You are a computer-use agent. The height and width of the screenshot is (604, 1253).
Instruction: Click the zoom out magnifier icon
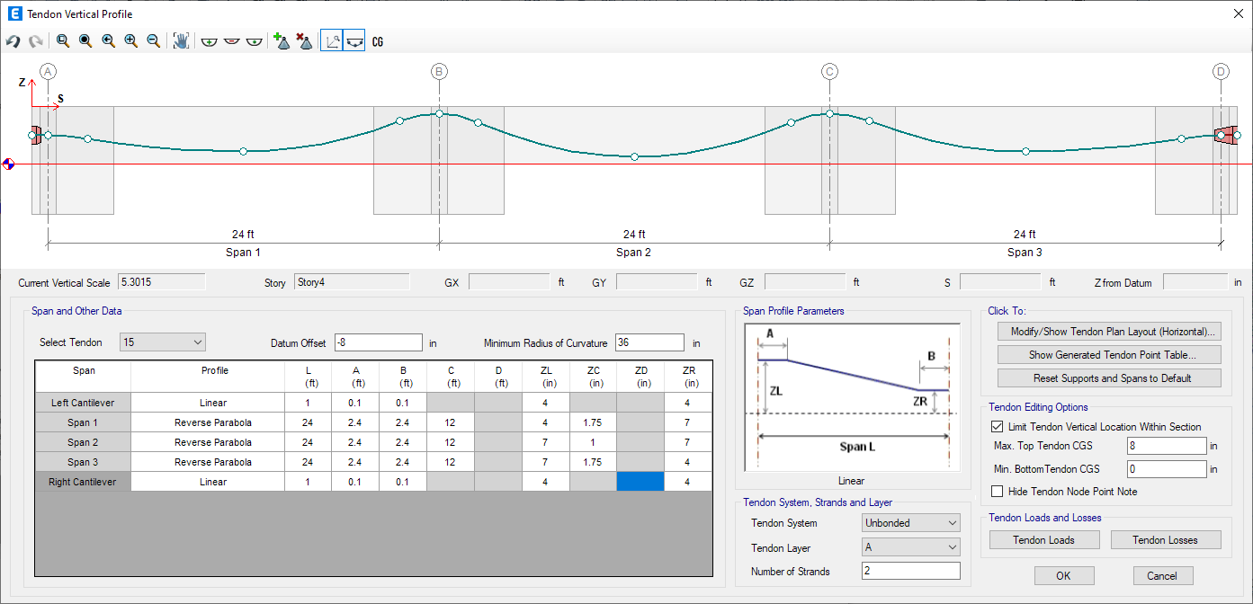tap(153, 41)
